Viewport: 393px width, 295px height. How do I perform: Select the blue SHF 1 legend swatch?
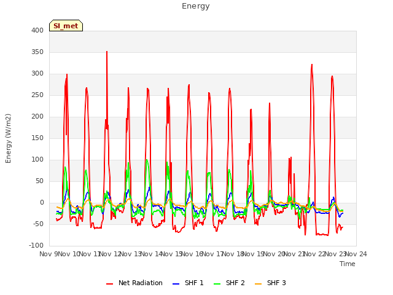pos(176,284)
